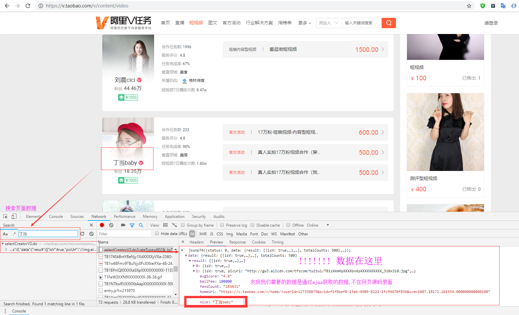Show the Response tab
This screenshot has width=519, height=315.
pyautogui.click(x=237, y=242)
